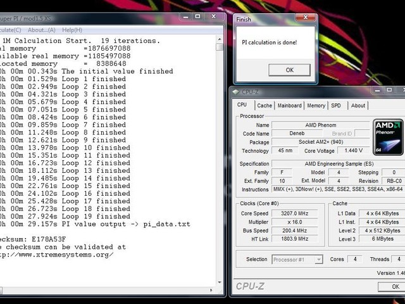The width and height of the screenshot is (405, 304).
Task: Click the Ext. Family value 10
Action: tap(282, 181)
